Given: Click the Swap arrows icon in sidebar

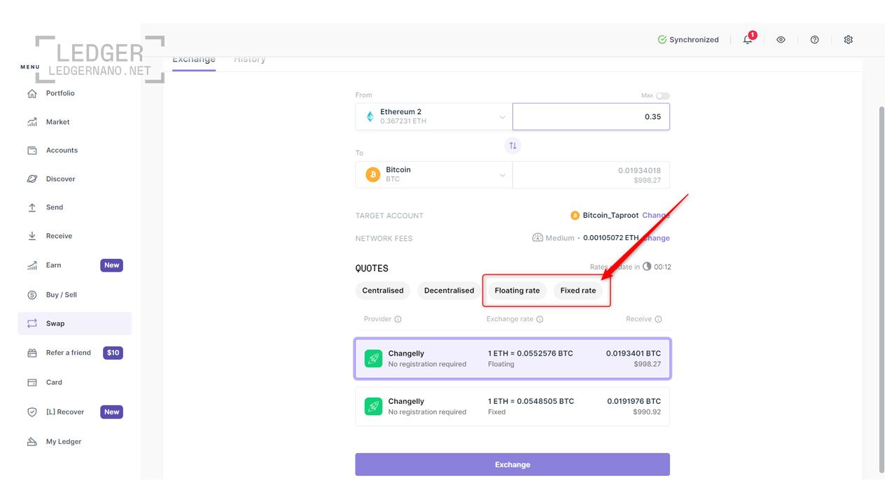Looking at the screenshot, I should (32, 323).
